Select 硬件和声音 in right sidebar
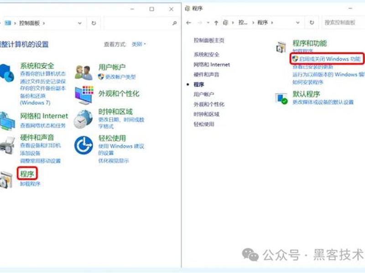Screen dimensions: 365x273 207,75
